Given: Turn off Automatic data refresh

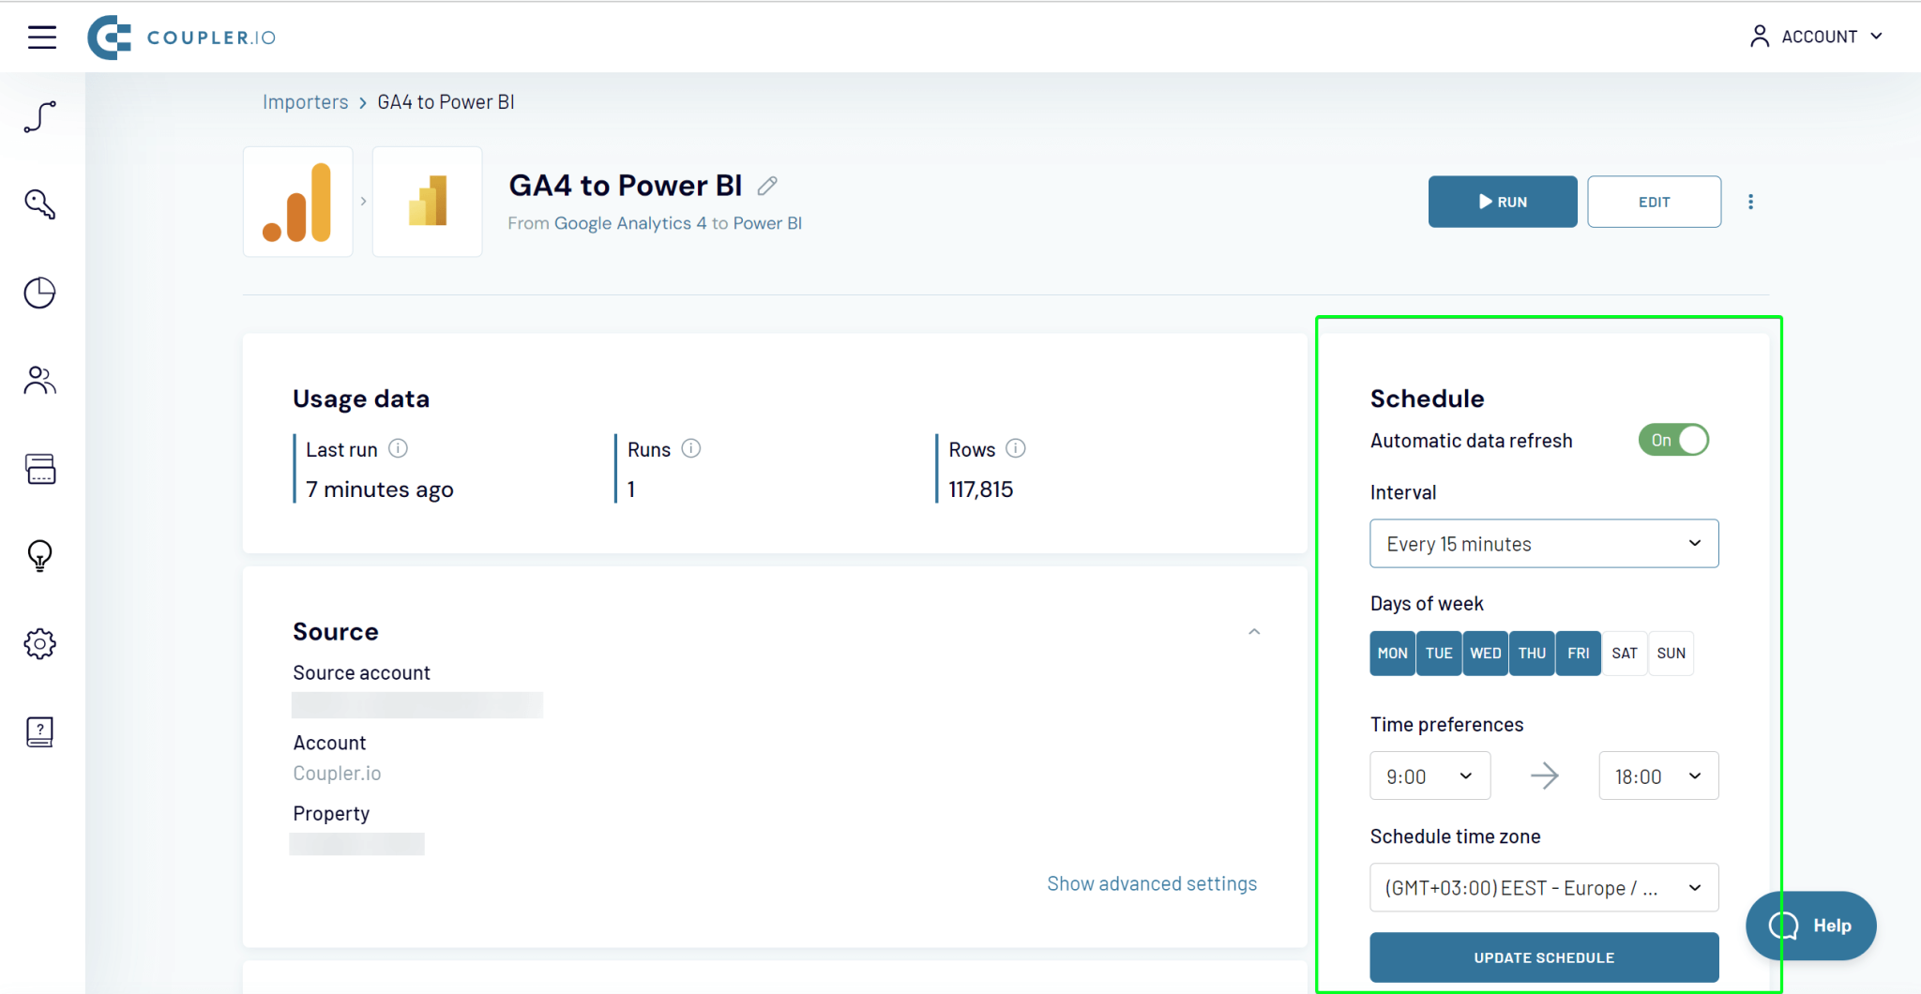Looking at the screenshot, I should click(1672, 439).
